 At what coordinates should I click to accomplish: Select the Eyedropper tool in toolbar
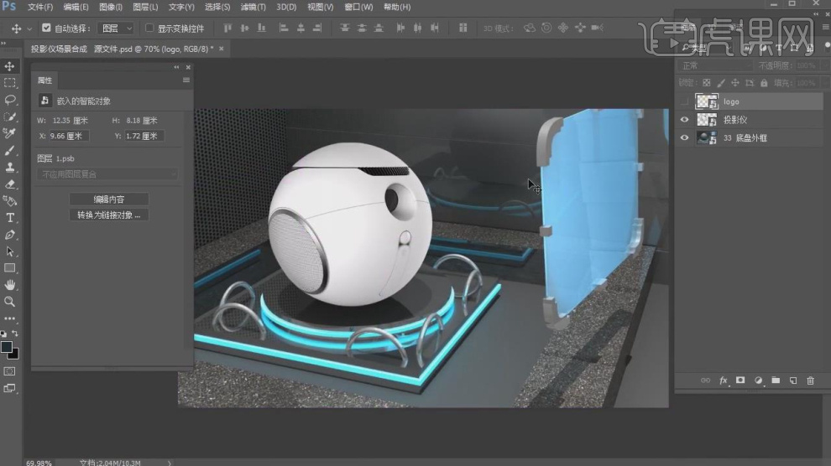point(10,133)
